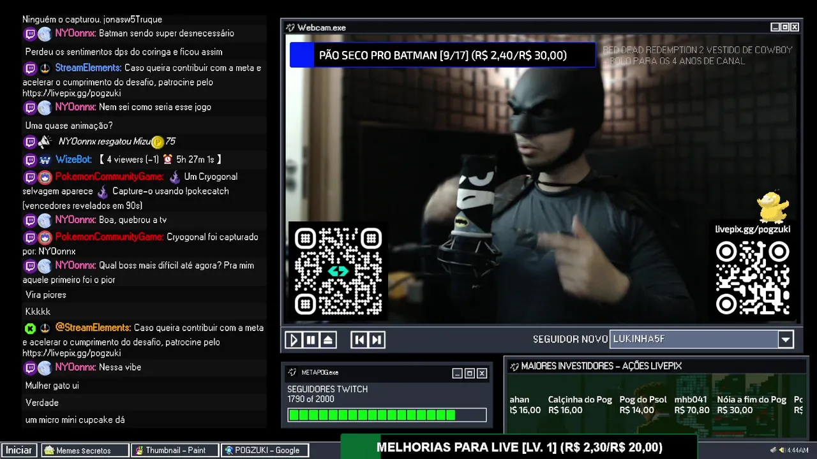
Task: Click the gold coin icon before 75
Action: [x=157, y=142]
